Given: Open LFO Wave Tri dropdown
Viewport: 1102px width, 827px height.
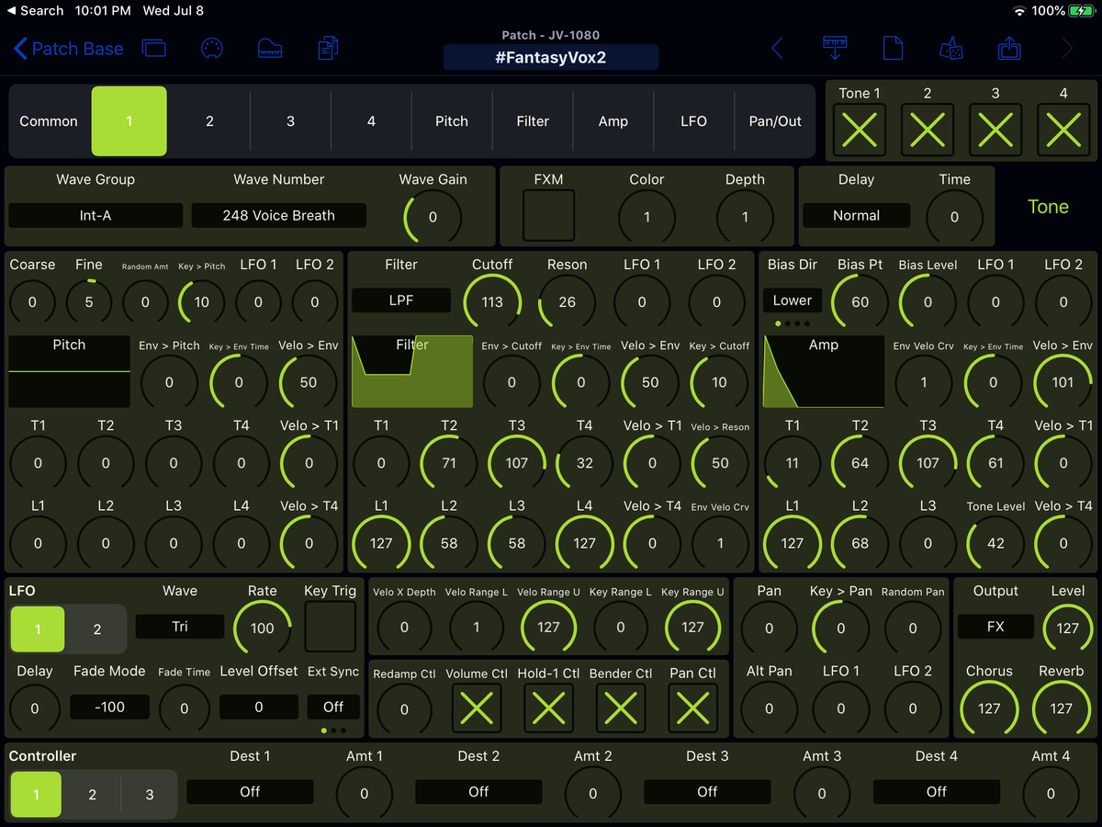Looking at the screenshot, I should click(180, 627).
